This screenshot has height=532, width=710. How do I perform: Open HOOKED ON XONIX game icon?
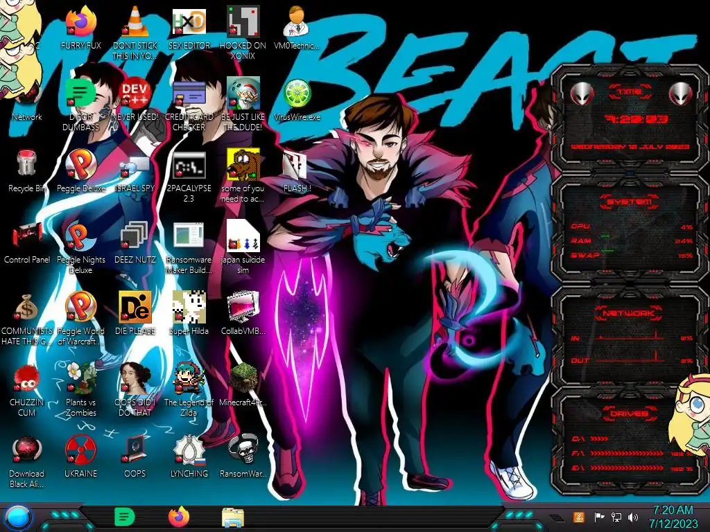243,21
